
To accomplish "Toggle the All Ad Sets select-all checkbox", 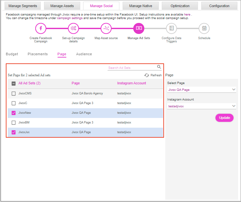I will coord(14,83).
